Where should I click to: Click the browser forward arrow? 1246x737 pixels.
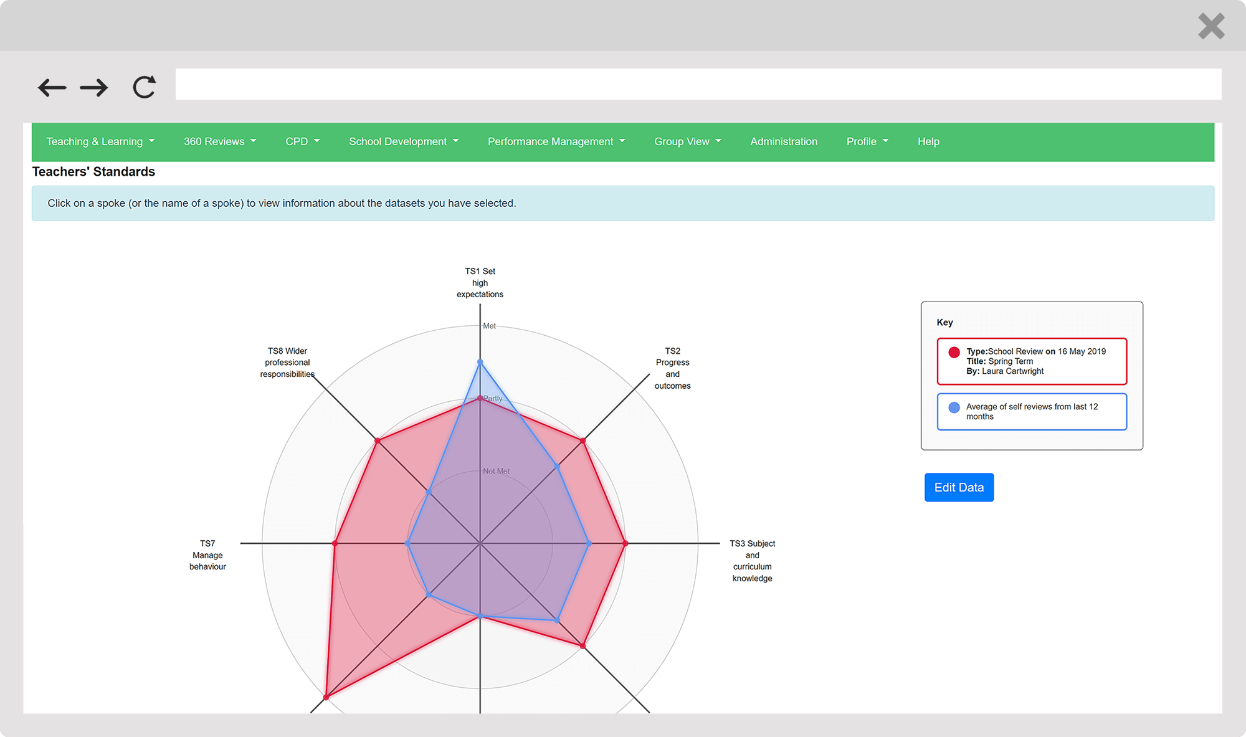94,87
